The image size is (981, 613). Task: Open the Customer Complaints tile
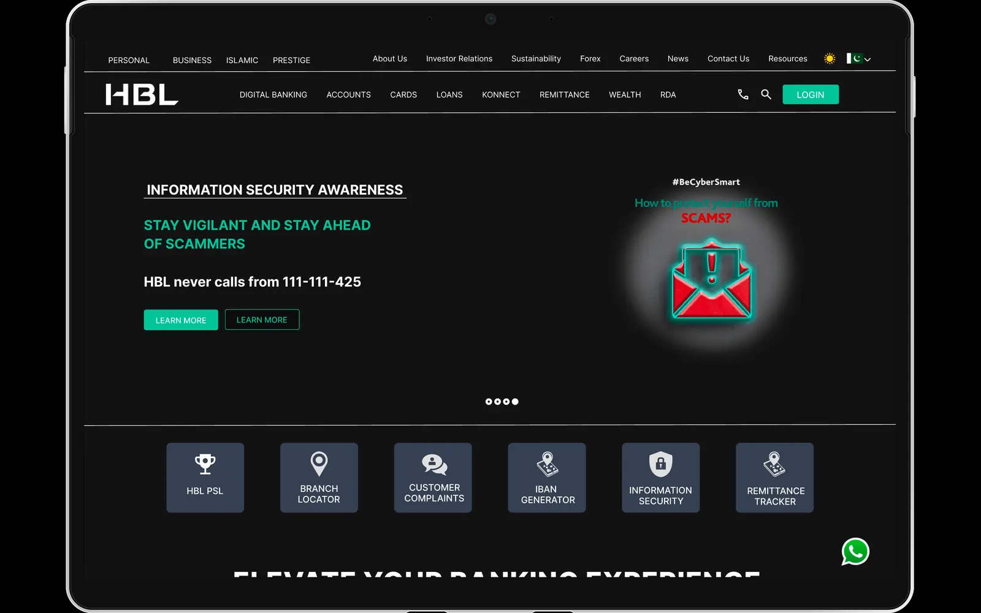[x=433, y=478]
